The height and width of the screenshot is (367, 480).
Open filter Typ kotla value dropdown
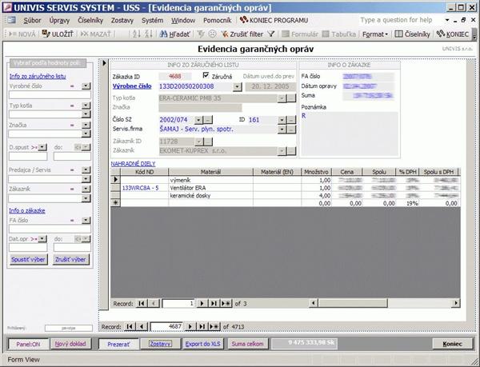pos(86,114)
